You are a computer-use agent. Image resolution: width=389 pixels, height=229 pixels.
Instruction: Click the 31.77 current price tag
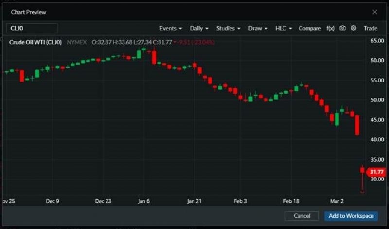coord(376,172)
